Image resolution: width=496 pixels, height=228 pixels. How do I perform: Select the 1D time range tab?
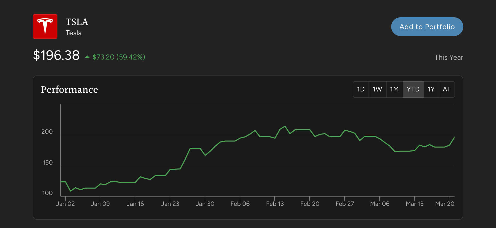point(361,89)
